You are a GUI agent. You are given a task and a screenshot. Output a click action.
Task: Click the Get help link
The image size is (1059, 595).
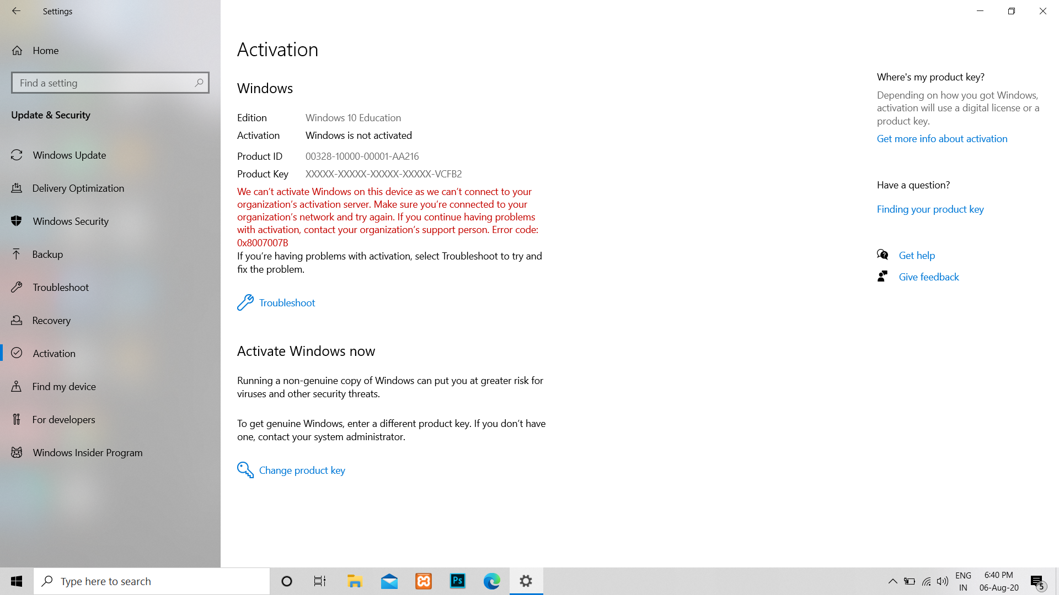click(x=917, y=255)
